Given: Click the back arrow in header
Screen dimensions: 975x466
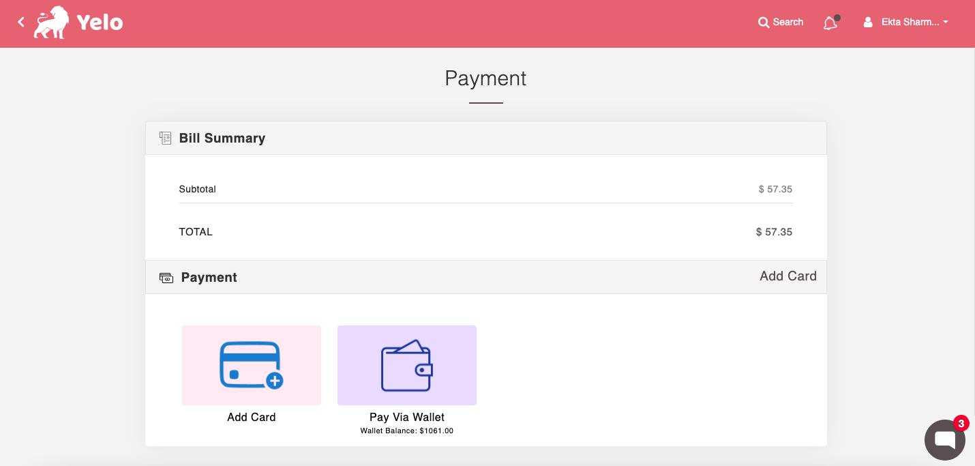Looking at the screenshot, I should point(21,23).
